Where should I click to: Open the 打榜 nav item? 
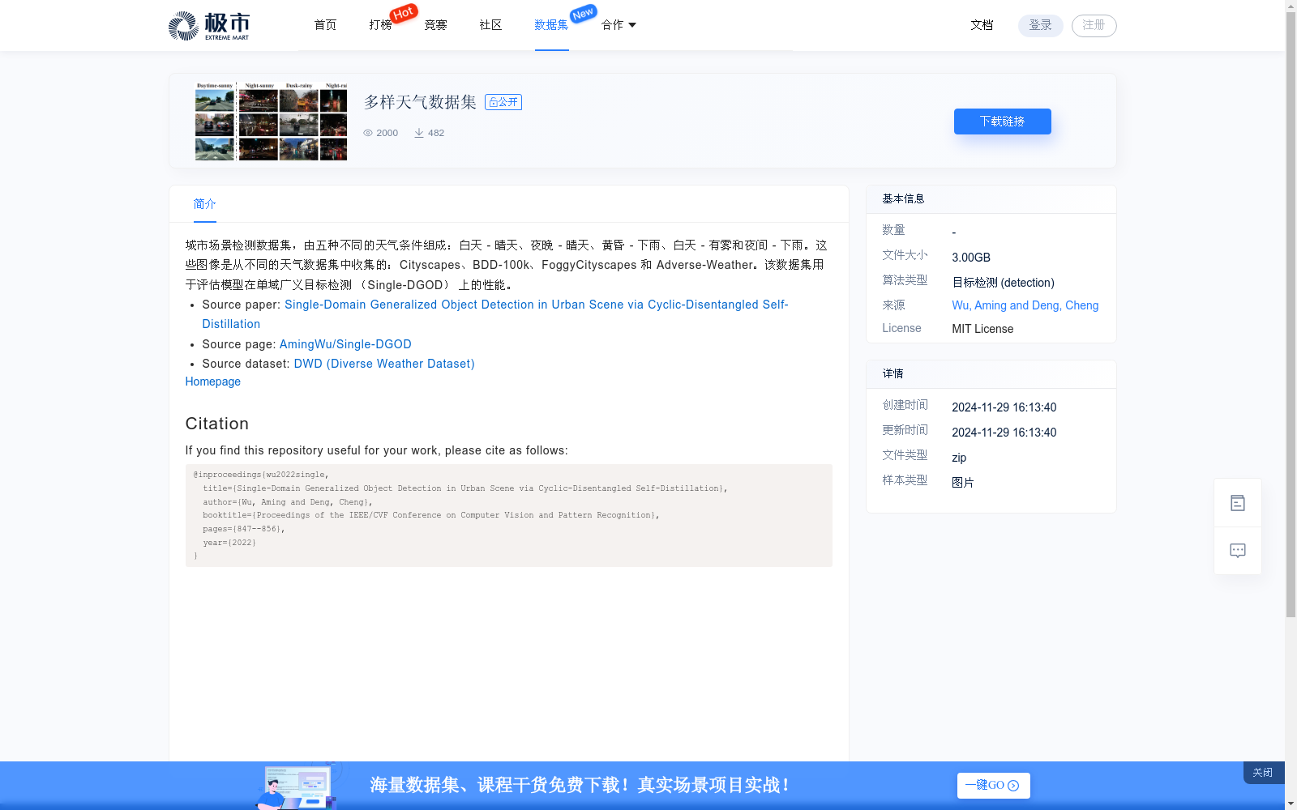point(380,25)
